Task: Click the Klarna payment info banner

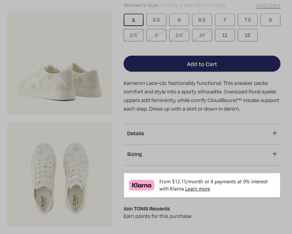Action: 202,185
